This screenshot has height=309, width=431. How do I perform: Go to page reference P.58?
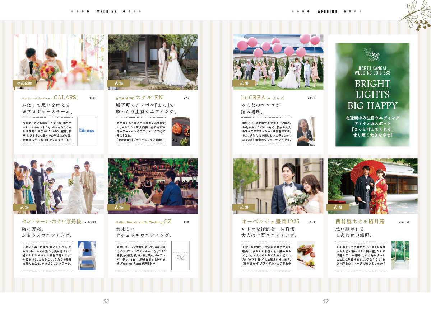[x=312, y=222]
